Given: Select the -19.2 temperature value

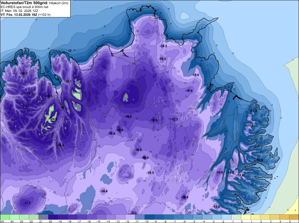Looking at the screenshot, I should coord(30,93).
